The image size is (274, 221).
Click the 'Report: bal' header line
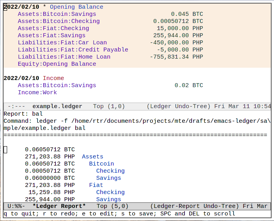click(x=23, y=114)
